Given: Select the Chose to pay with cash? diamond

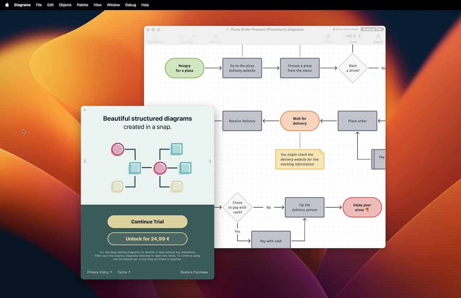Looking at the screenshot, I should [x=237, y=208].
